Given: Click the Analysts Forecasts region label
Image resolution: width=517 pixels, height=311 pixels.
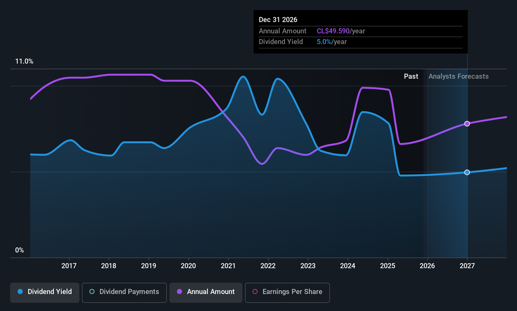Looking at the screenshot, I should point(458,76).
